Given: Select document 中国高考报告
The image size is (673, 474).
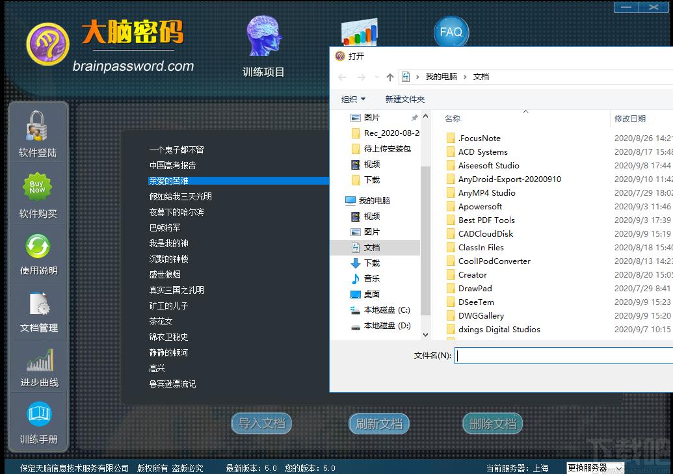Looking at the screenshot, I should 172,165.
